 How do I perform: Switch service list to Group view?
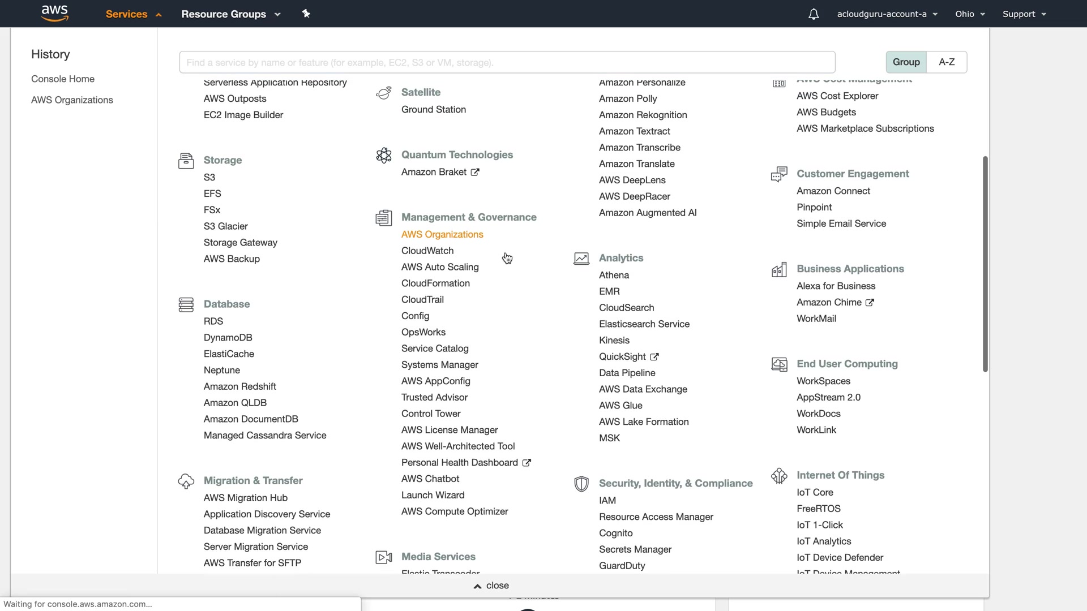(x=906, y=62)
